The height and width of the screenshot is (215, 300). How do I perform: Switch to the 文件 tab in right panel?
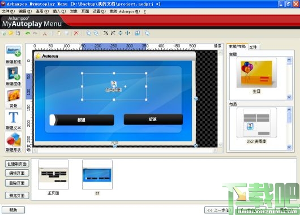pyautogui.click(x=254, y=47)
